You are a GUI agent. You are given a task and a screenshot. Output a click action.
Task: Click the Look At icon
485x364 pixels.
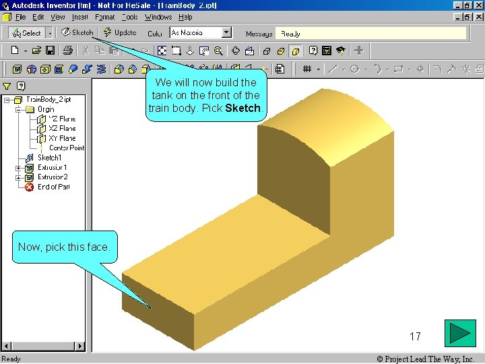coord(250,51)
